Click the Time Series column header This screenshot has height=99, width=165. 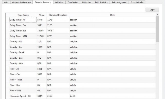coord(23,15)
